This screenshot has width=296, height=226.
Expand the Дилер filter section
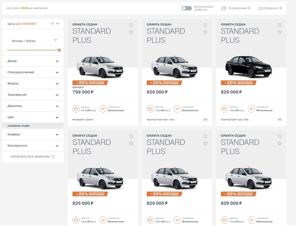click(x=57, y=61)
